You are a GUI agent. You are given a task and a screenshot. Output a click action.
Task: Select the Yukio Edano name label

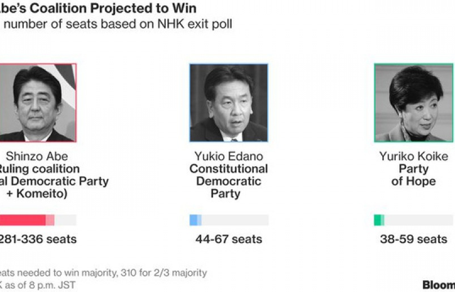pyautogui.click(x=228, y=156)
